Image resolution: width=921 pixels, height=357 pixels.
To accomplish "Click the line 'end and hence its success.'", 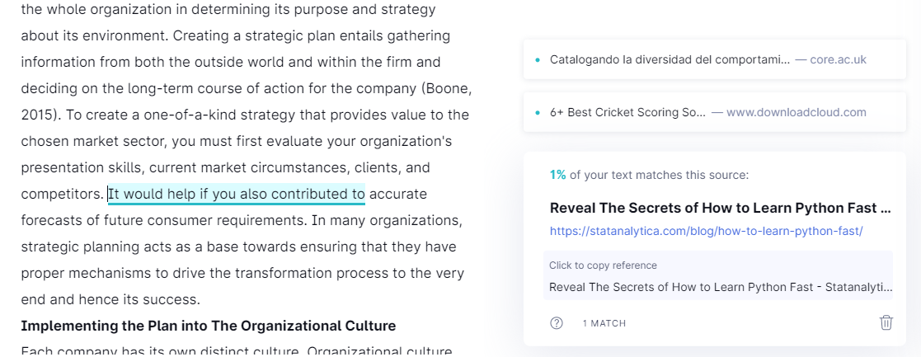I will 110,299.
